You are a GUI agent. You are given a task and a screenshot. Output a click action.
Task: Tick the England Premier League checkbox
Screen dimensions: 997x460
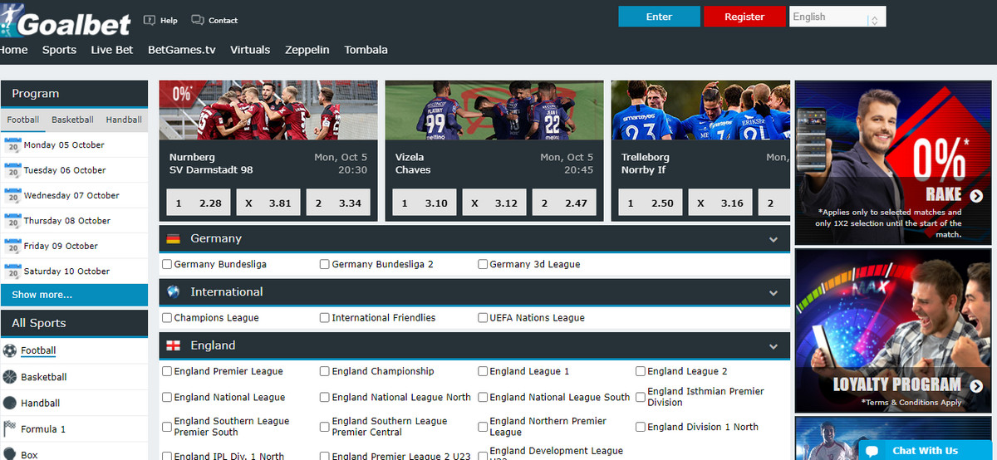coord(167,371)
